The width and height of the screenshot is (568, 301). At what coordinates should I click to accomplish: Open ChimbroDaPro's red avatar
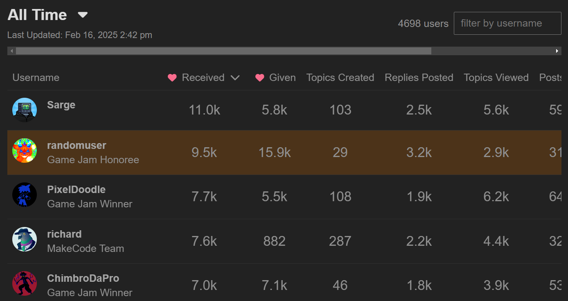[25, 283]
